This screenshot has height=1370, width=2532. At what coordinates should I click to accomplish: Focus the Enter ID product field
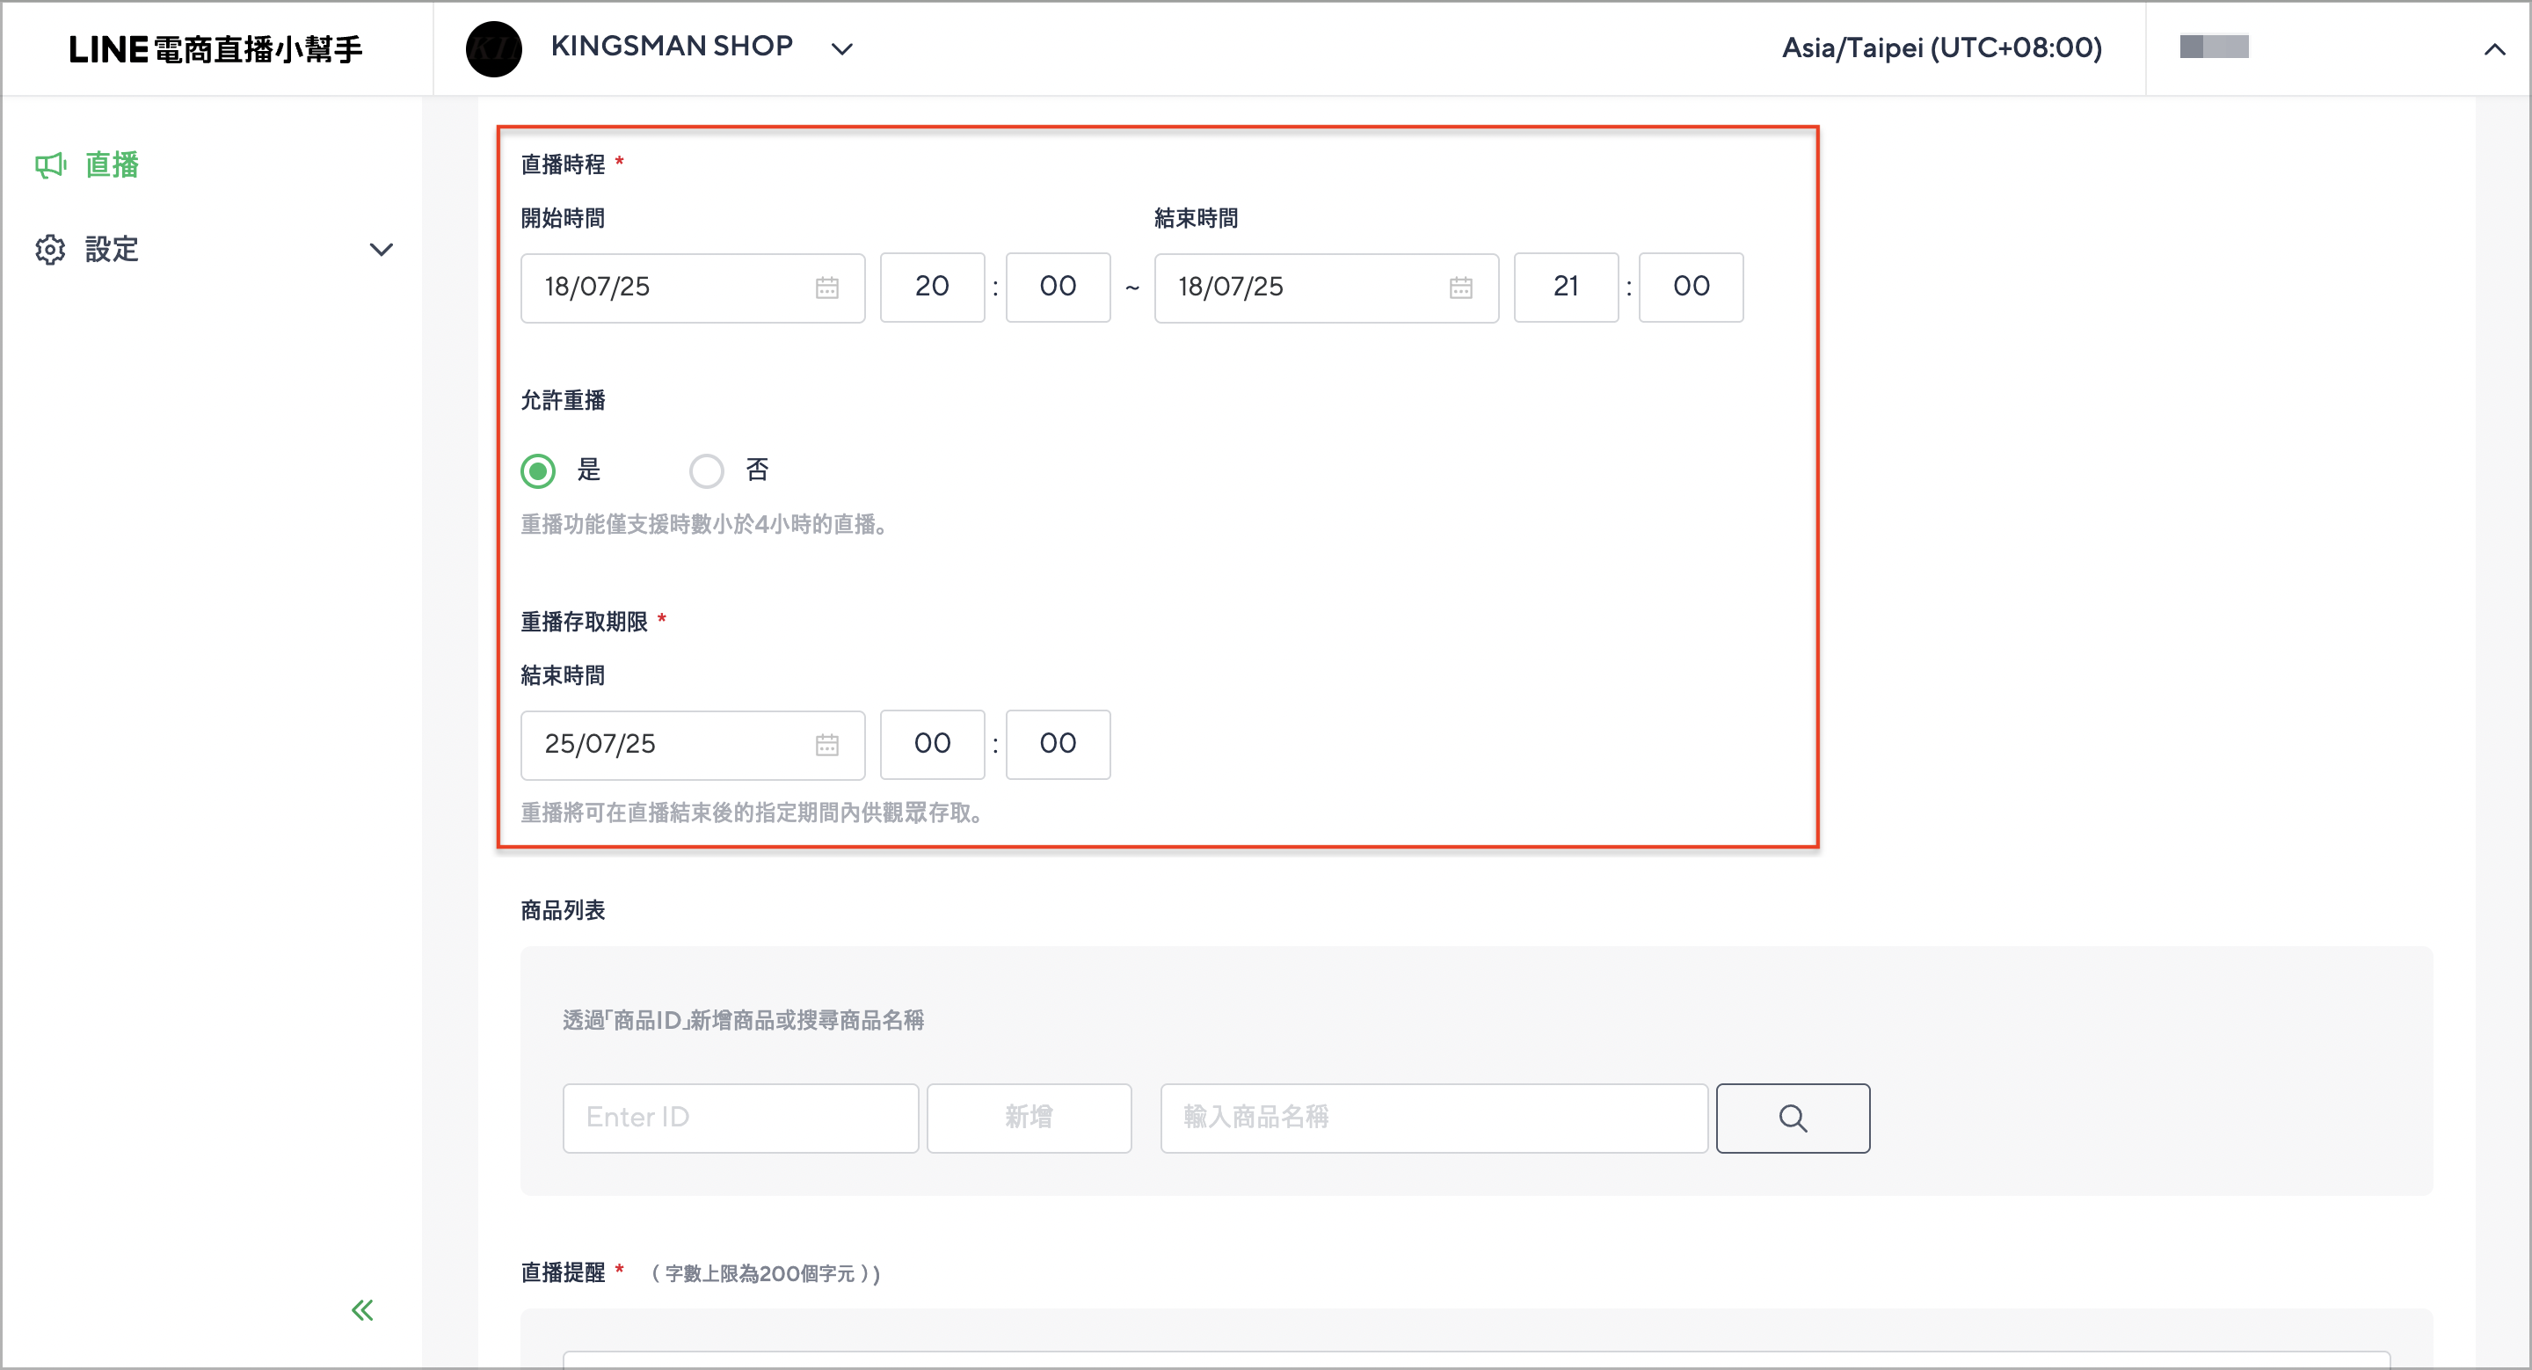click(x=740, y=1119)
